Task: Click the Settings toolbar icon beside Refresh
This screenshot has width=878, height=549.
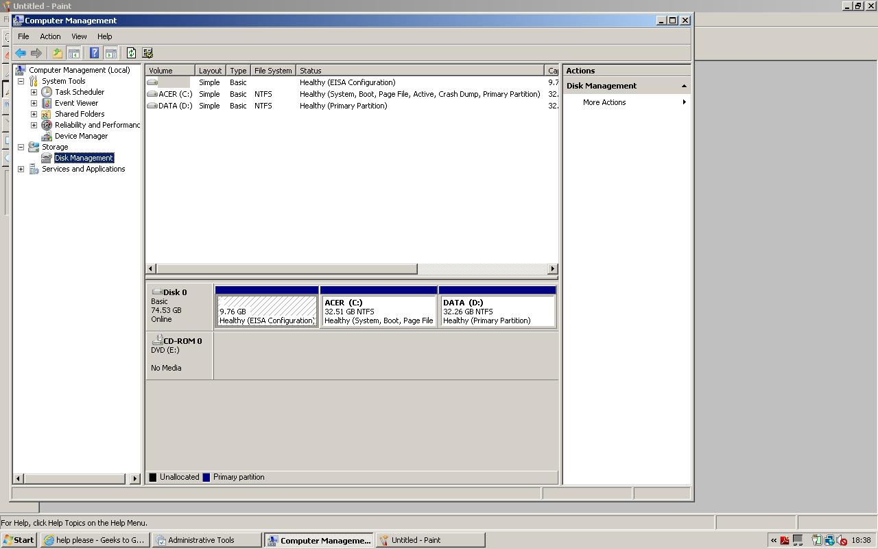Action: coord(147,53)
